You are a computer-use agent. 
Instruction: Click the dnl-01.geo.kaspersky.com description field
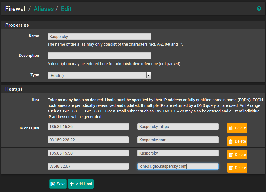178,166
